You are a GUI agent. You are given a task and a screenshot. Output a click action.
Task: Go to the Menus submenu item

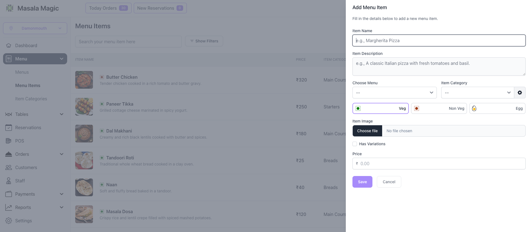pos(22,72)
